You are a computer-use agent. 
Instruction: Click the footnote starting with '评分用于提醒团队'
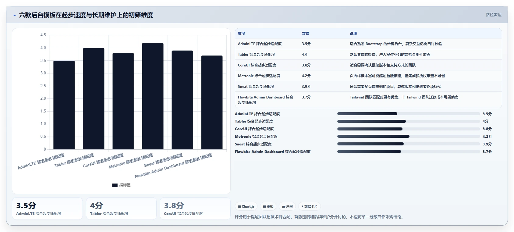pos(319,217)
